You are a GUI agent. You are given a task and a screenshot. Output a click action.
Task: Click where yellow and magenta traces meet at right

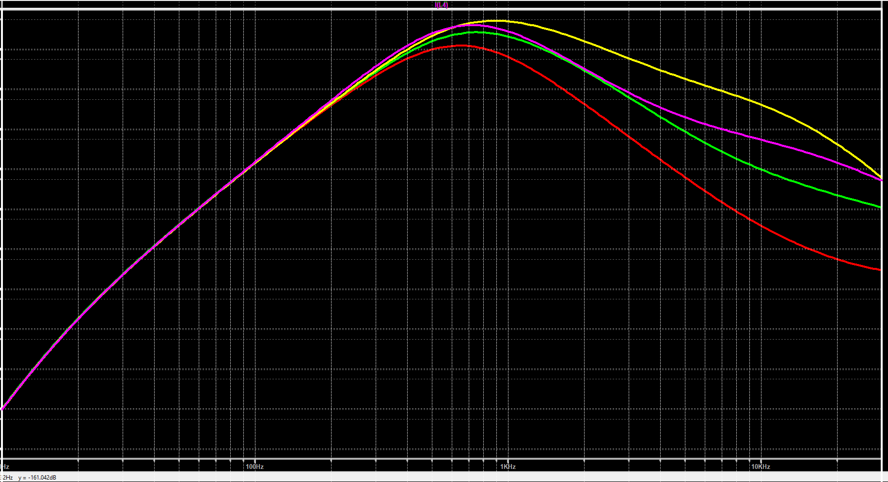880,179
